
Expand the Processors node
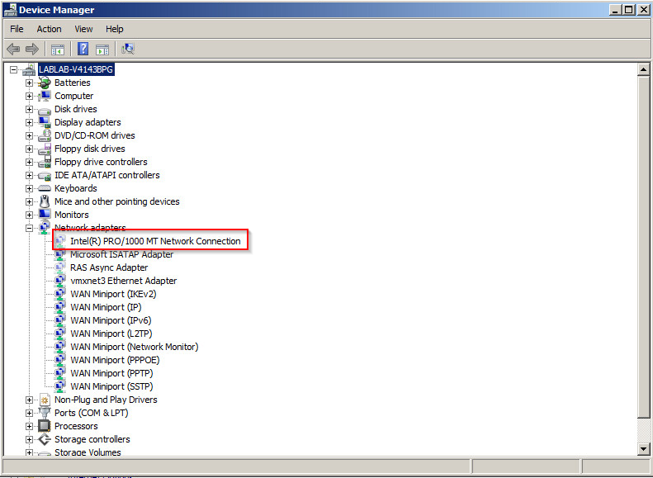pyautogui.click(x=30, y=426)
